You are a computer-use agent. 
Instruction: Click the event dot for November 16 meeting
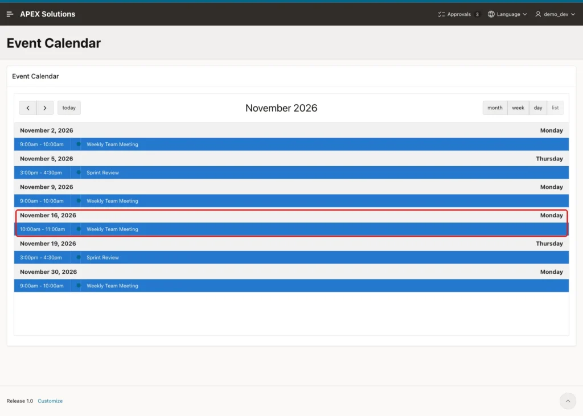(x=79, y=229)
